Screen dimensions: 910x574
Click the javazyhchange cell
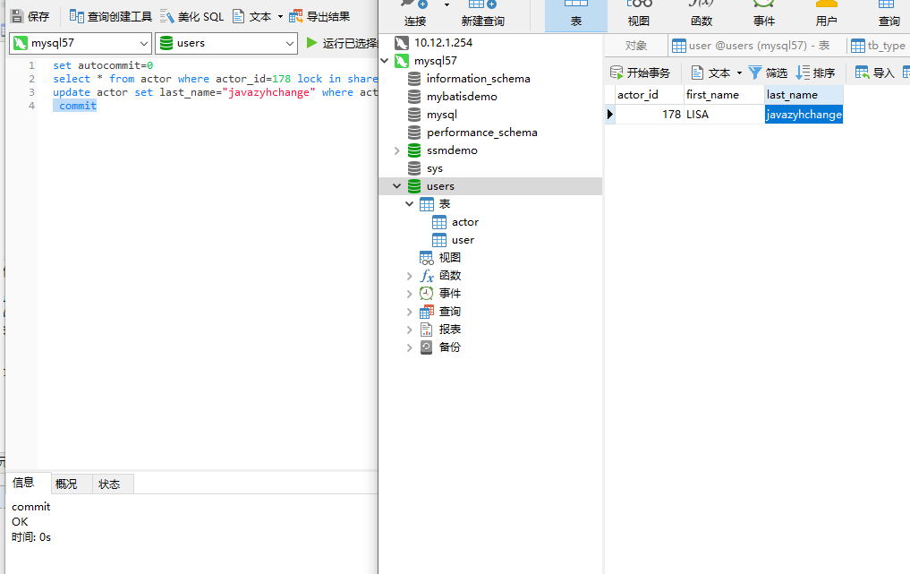click(804, 115)
